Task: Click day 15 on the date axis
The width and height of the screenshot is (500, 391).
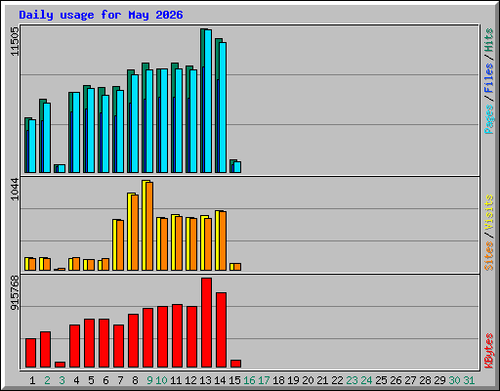Action: [x=234, y=380]
